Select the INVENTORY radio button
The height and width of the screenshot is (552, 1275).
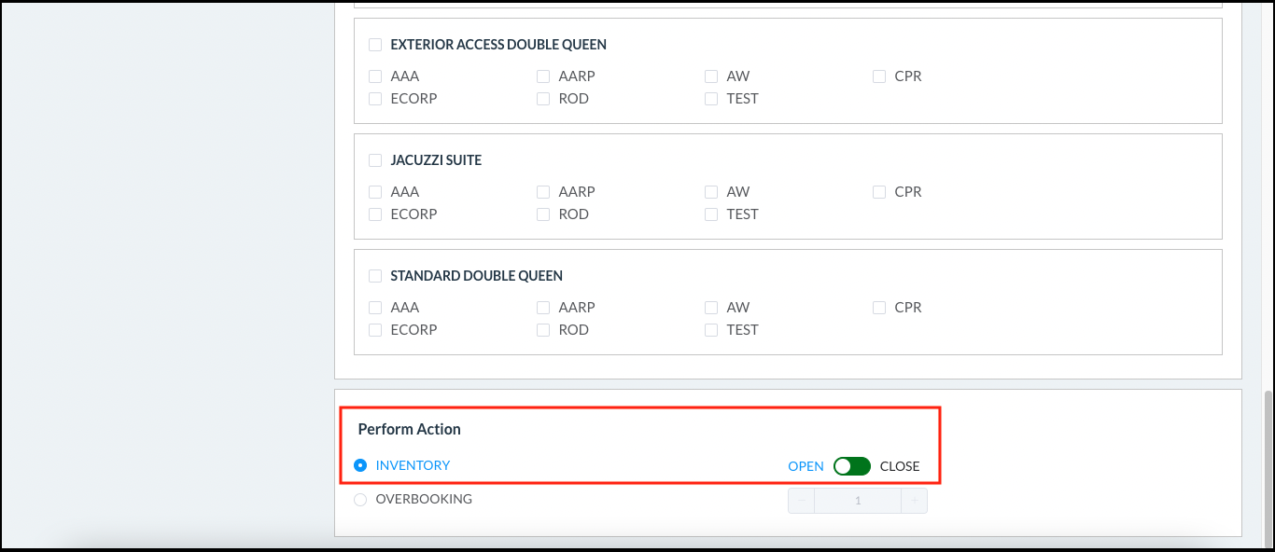coord(360,464)
